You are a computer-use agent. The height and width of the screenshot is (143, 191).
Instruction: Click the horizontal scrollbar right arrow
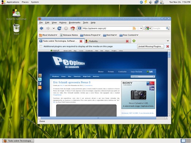coord(166,118)
